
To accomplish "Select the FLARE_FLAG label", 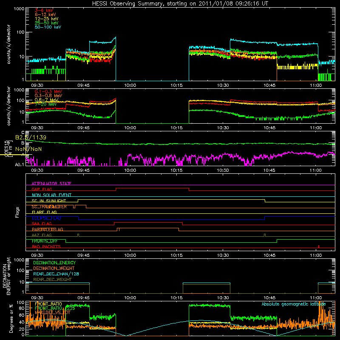I will click(x=44, y=212).
